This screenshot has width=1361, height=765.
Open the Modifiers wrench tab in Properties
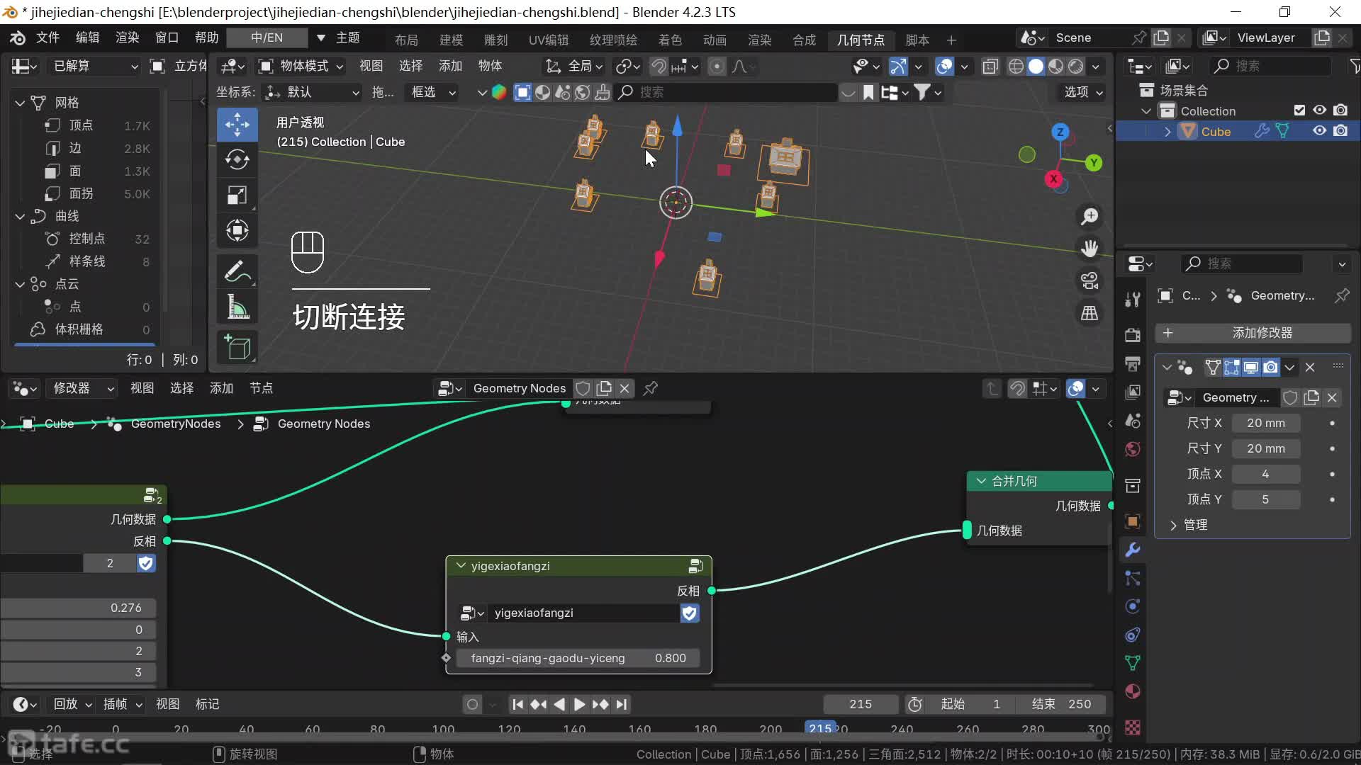tap(1133, 550)
